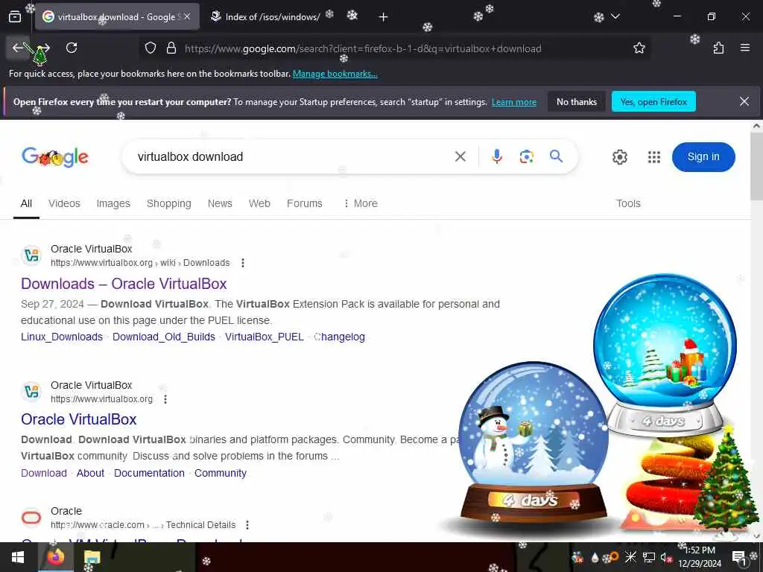Click the Yes, open Firefox button

[x=653, y=101]
